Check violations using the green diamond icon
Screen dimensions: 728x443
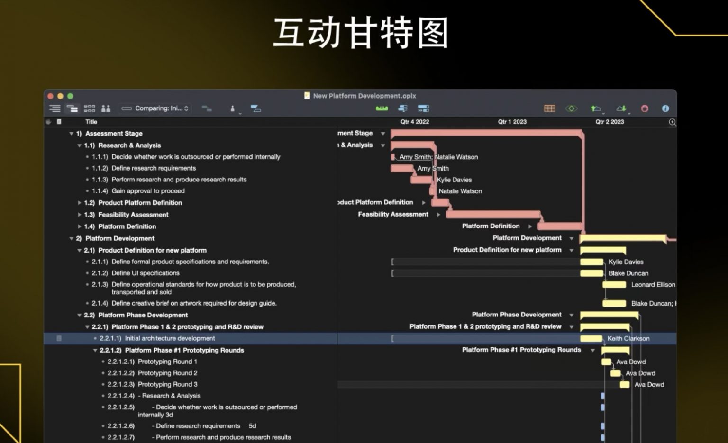(572, 108)
